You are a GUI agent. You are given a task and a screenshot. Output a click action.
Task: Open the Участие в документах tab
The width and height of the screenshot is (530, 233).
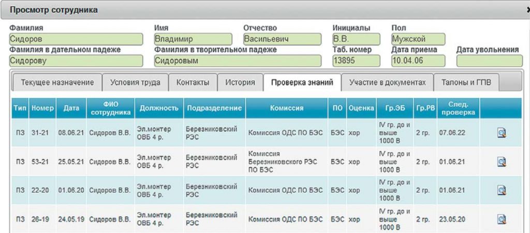(387, 82)
